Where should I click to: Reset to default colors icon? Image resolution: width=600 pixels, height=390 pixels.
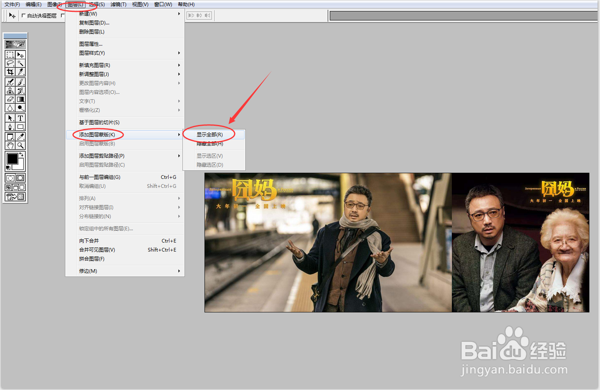click(x=8, y=168)
